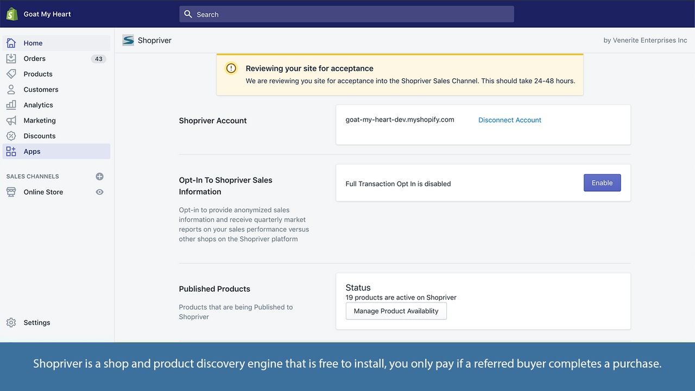Image resolution: width=695 pixels, height=391 pixels.
Task: Click the Shopriver app title text
Action: [155, 40]
